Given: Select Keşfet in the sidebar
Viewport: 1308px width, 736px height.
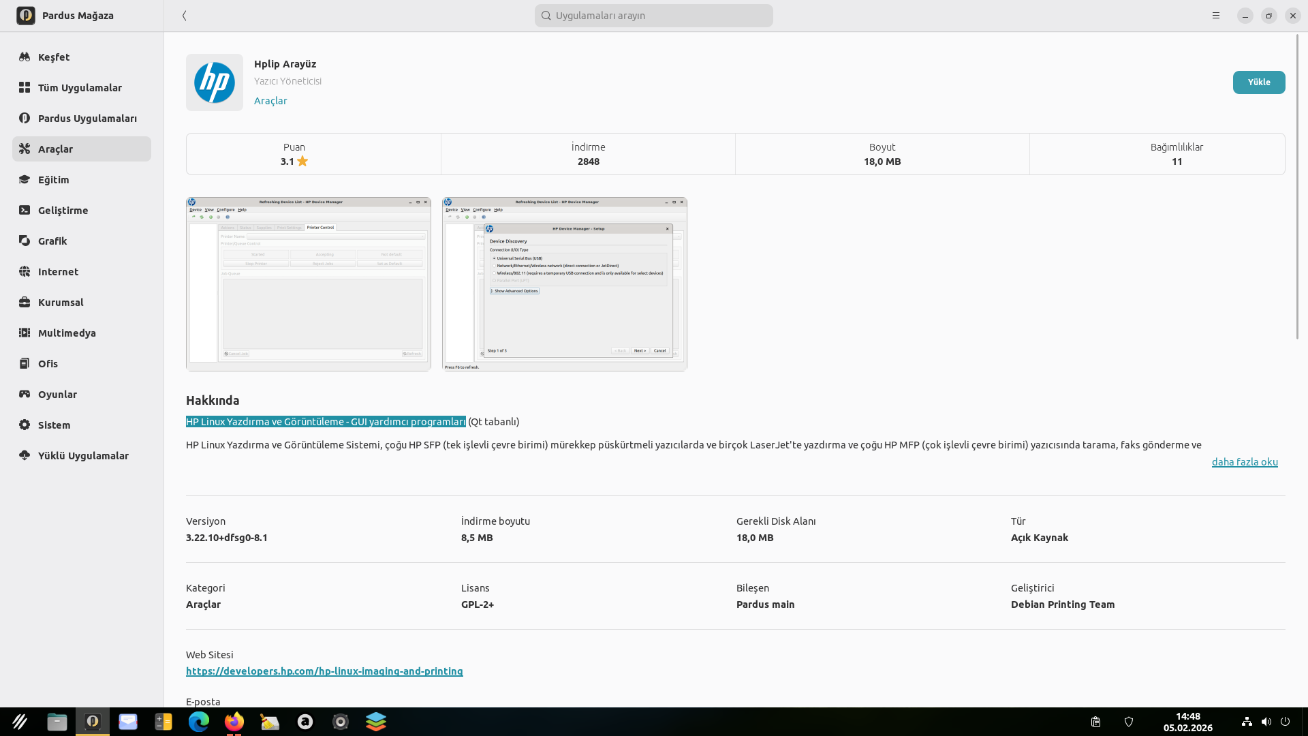Looking at the screenshot, I should coord(54,57).
